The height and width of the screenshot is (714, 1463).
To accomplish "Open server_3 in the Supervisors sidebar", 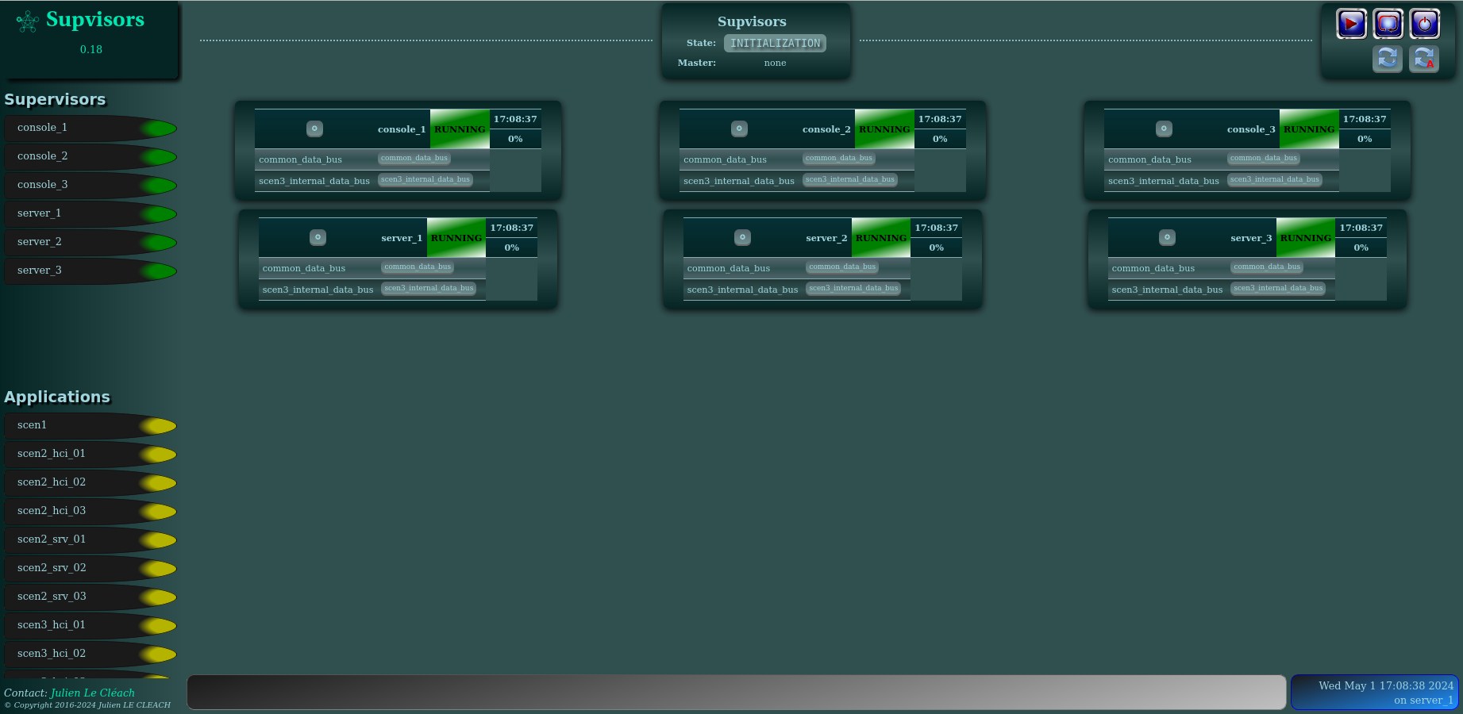I will (90, 271).
